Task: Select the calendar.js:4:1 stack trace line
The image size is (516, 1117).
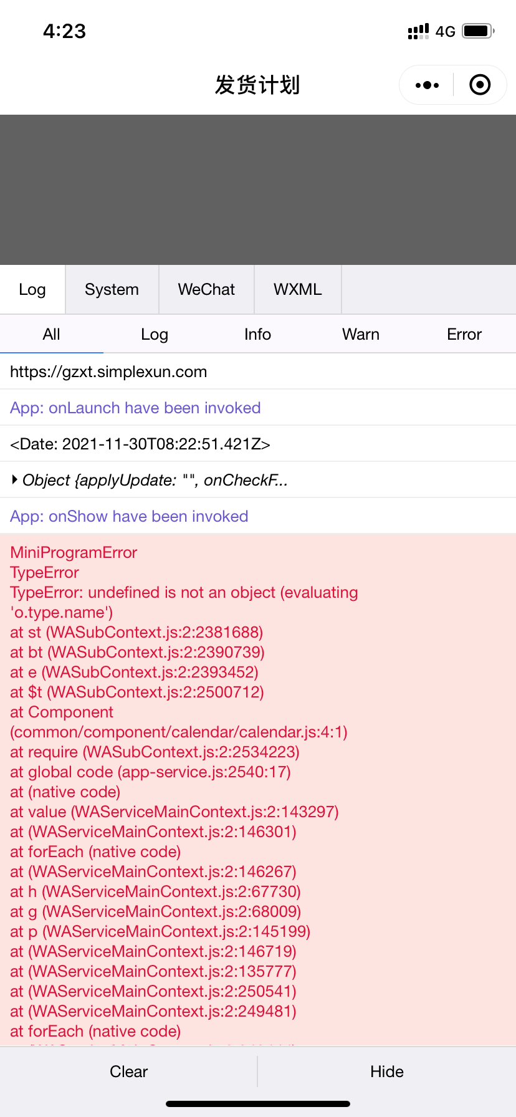Action: click(x=179, y=732)
